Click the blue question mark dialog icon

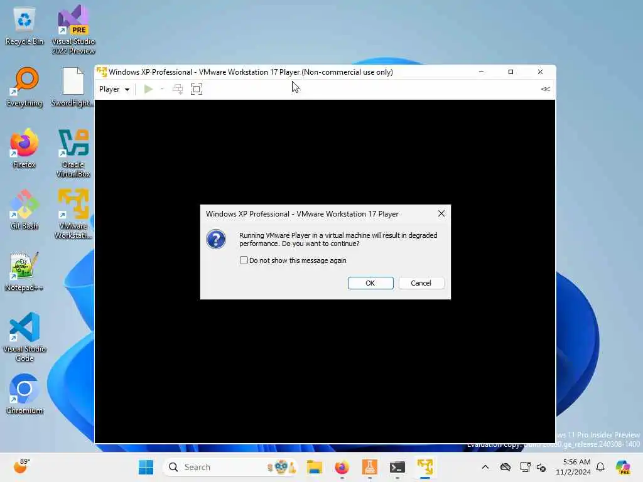point(216,239)
